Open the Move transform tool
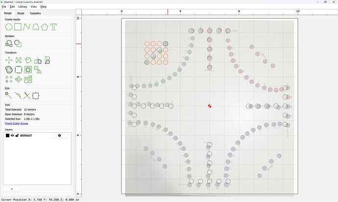 point(9,61)
